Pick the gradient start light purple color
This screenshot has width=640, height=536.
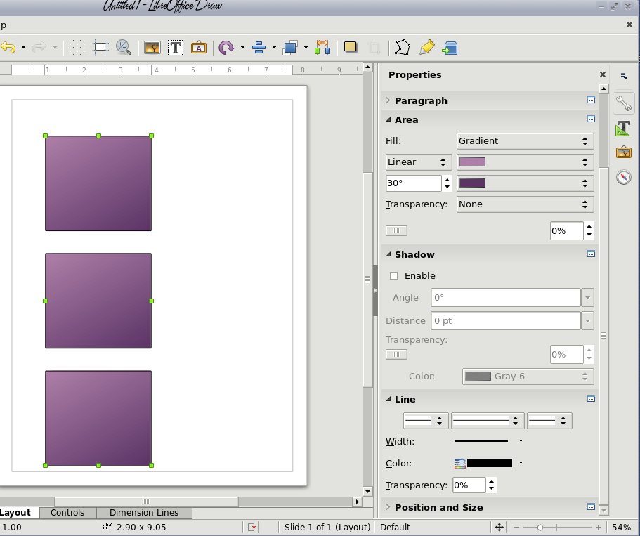525,162
